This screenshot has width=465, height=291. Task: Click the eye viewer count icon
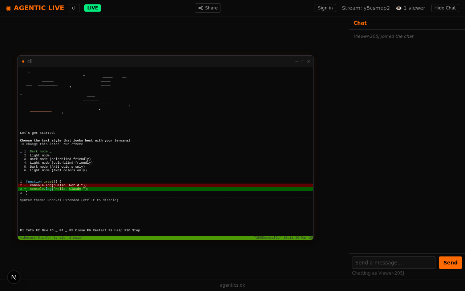(x=399, y=8)
